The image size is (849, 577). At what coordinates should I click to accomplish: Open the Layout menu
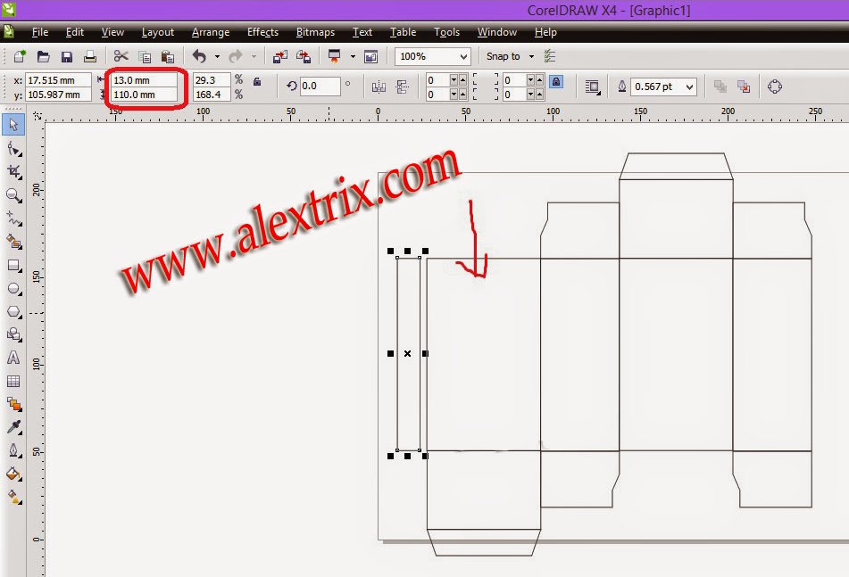point(157,32)
